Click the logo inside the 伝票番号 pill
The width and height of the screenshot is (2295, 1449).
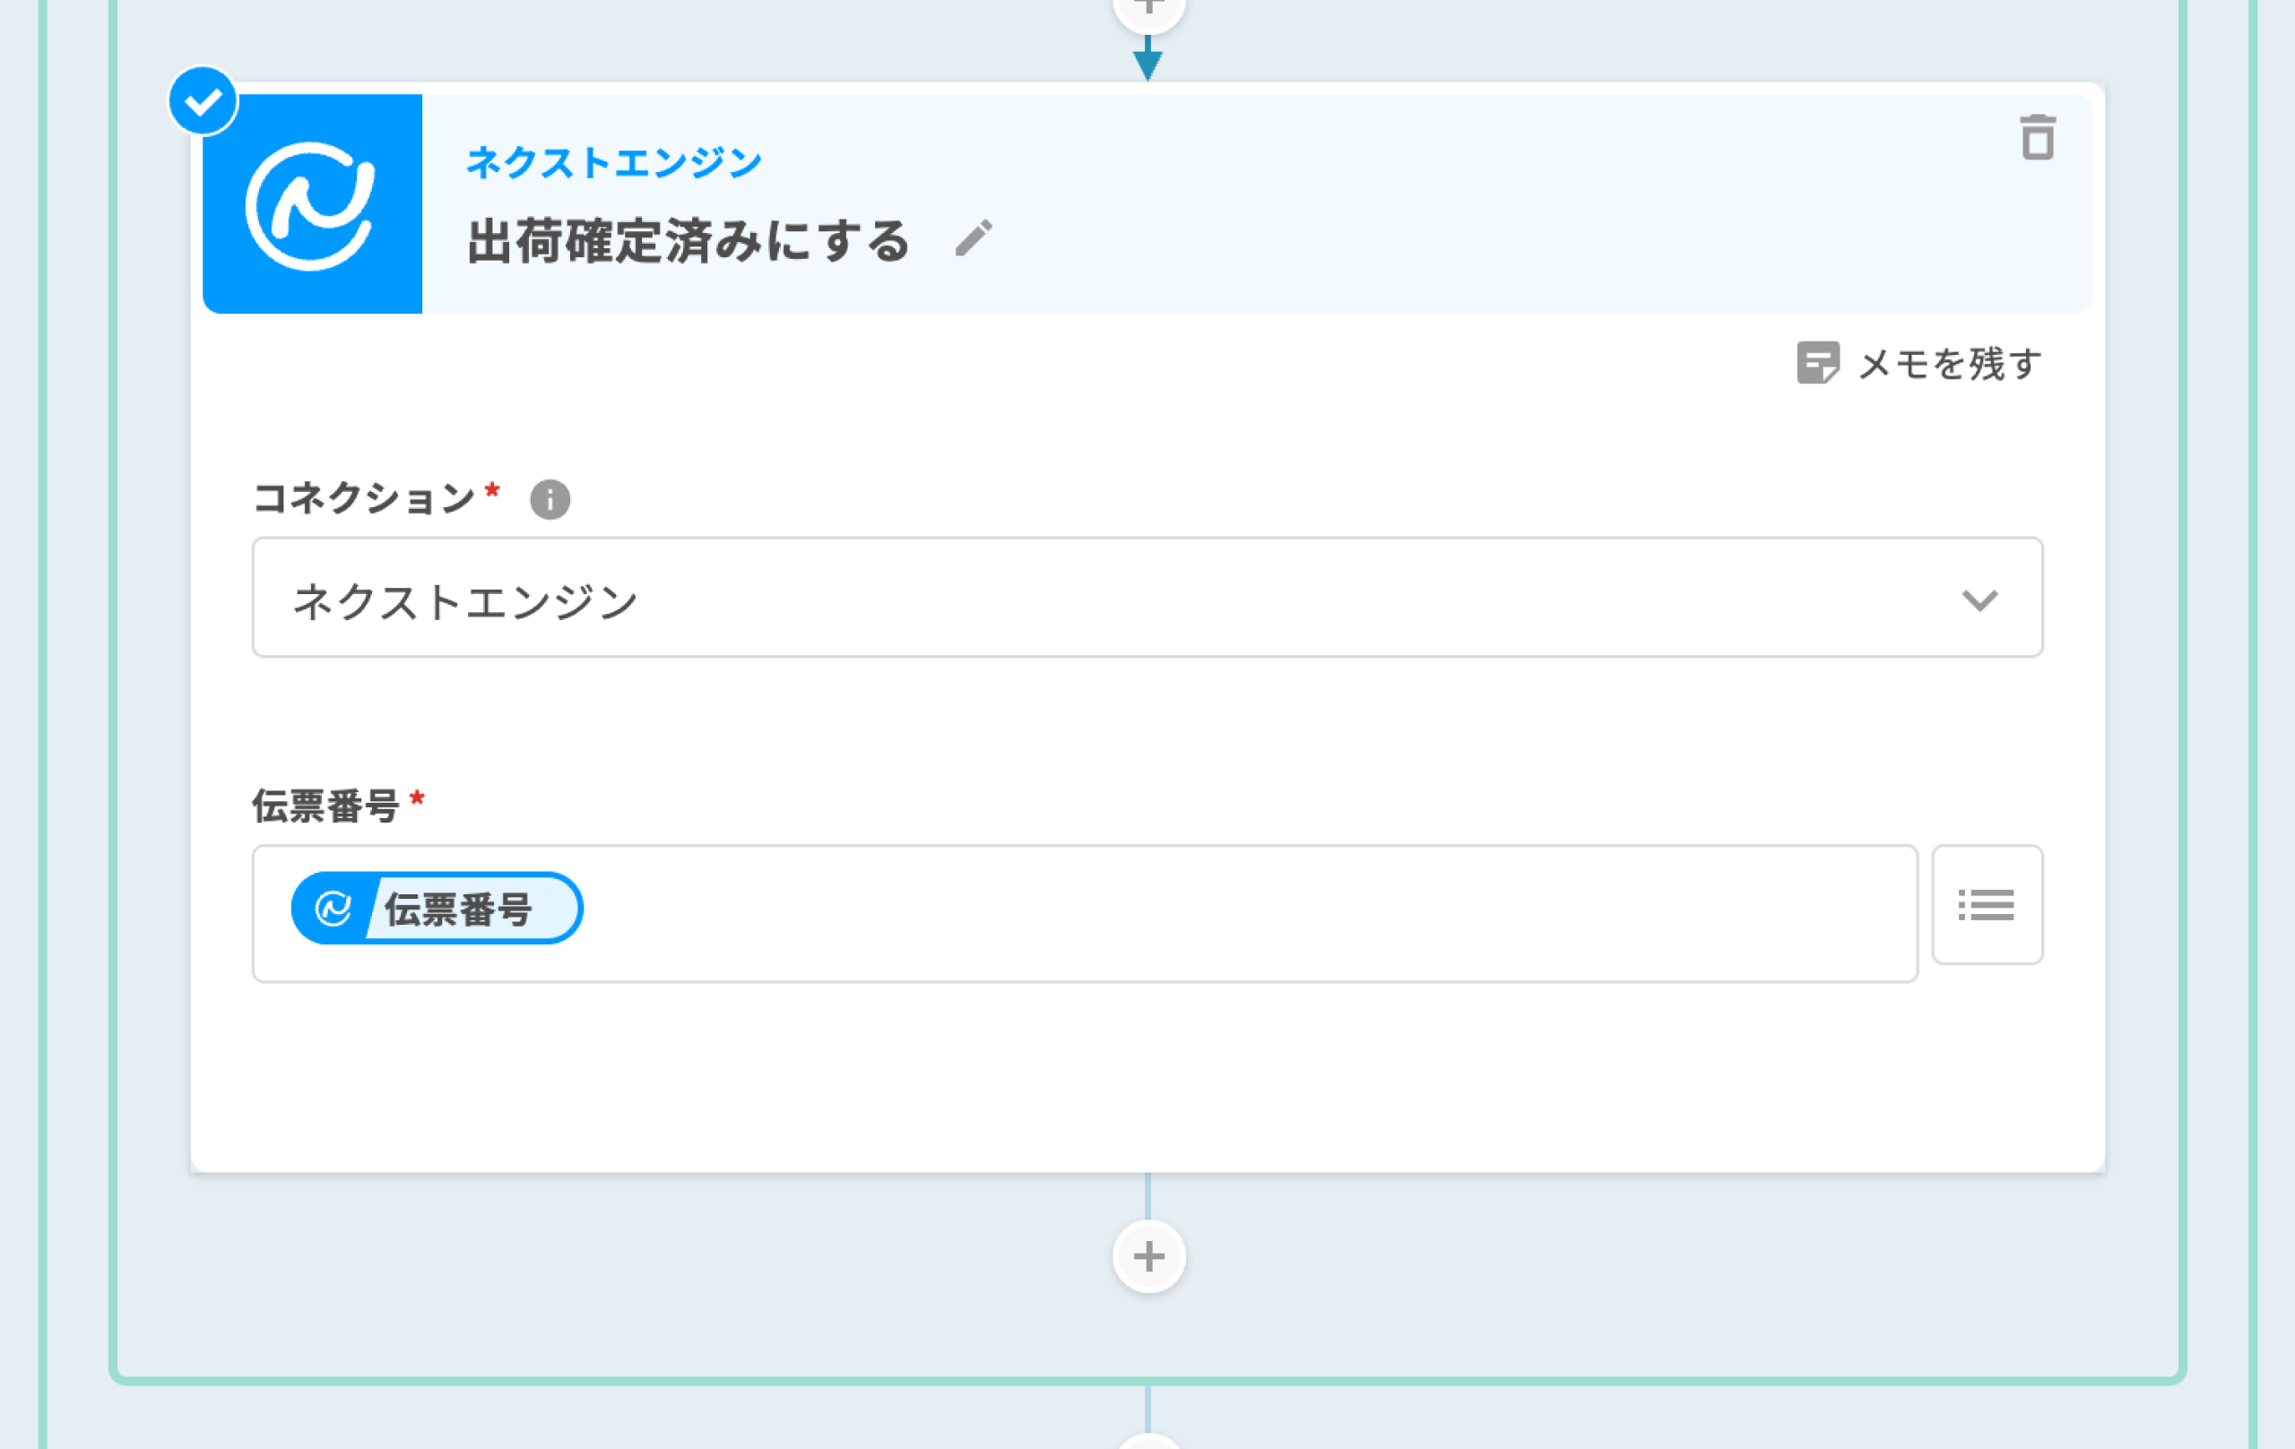click(333, 909)
